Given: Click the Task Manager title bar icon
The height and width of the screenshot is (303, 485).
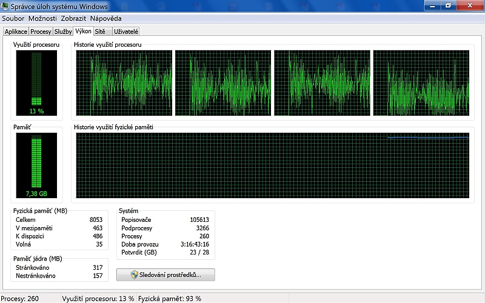Looking at the screenshot, I should tap(5, 7).
